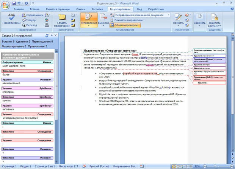Click the zoom slider handle

[x=215, y=166]
